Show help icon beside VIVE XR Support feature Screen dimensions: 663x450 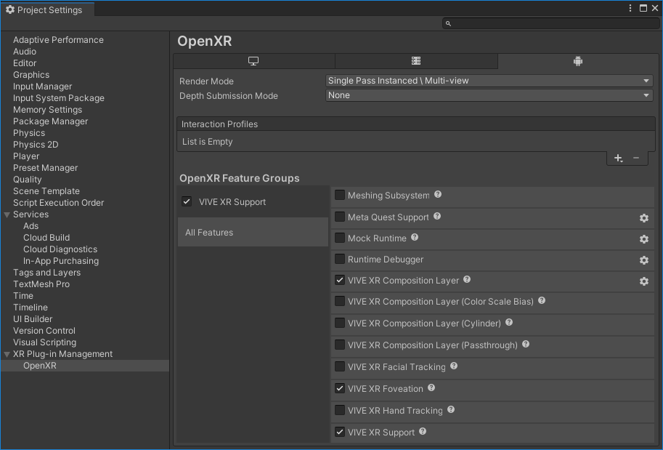423,431
